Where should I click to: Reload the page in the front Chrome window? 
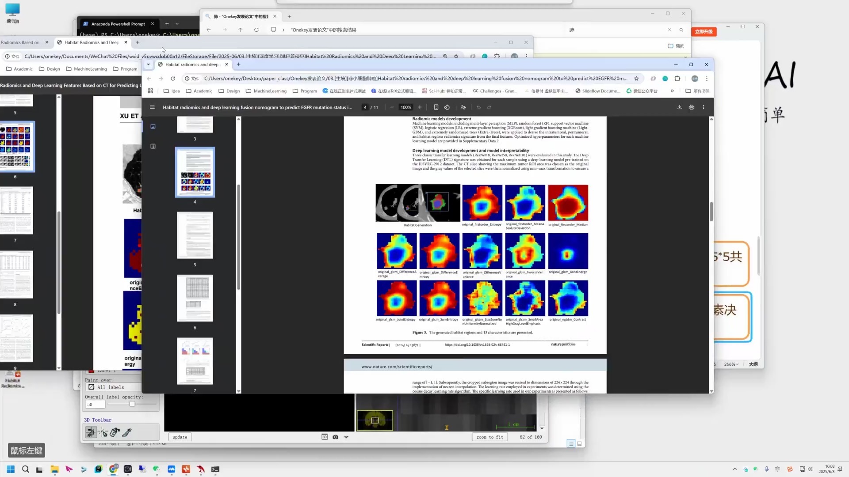173,79
